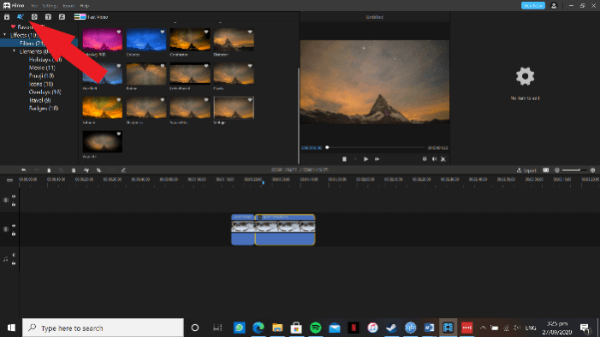Select the Emoji (10) category
The height and width of the screenshot is (337, 600).
click(41, 76)
